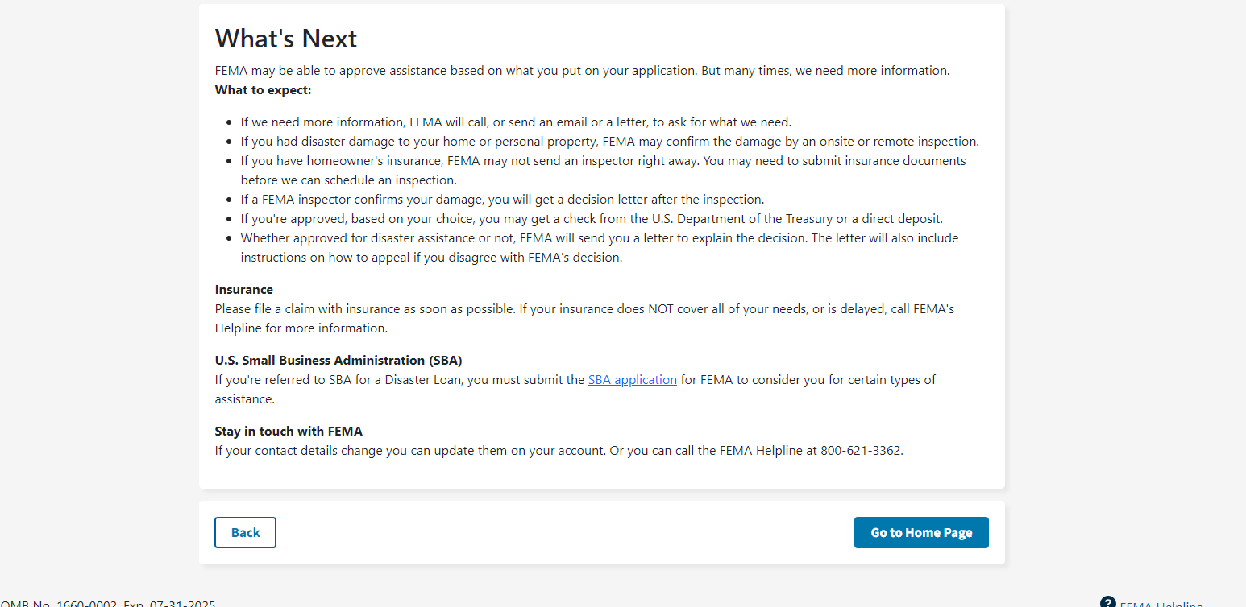Click the onsite or remote inspection bullet
1246x607 pixels.
609,141
